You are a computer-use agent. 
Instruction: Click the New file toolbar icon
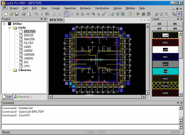click(x=6, y=14)
